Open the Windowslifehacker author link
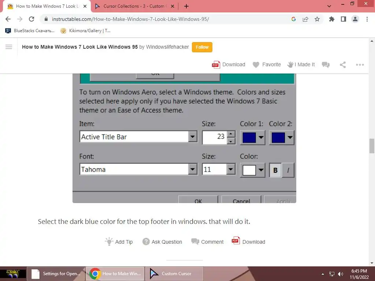Image resolution: width=375 pixels, height=281 pixels. 167,47
